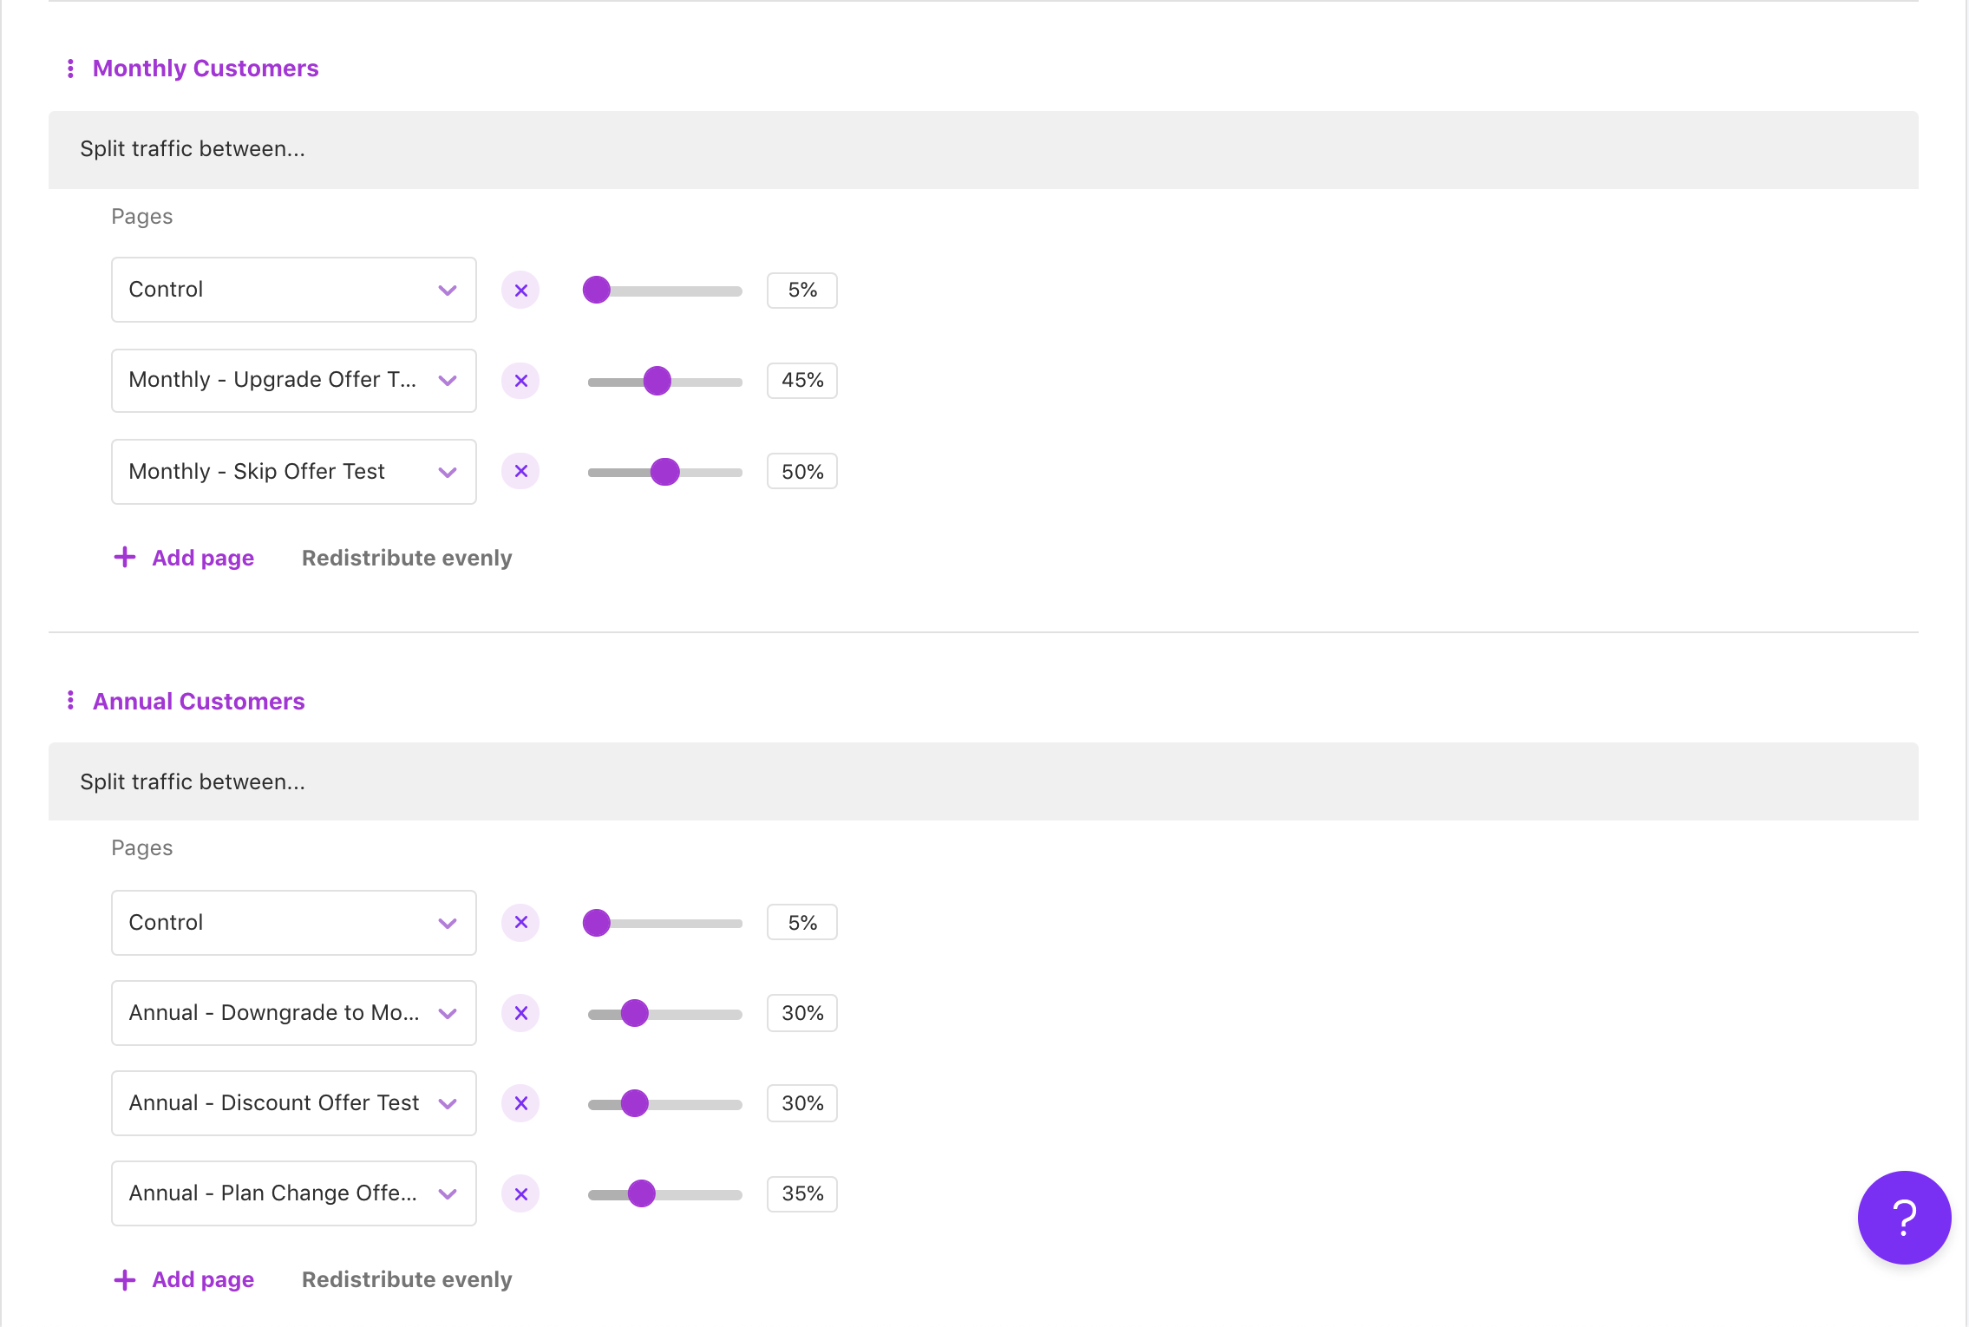Image resolution: width=1969 pixels, height=1327 pixels.
Task: Open Monthly - Skip Offer Test dropdown
Action: [293, 472]
